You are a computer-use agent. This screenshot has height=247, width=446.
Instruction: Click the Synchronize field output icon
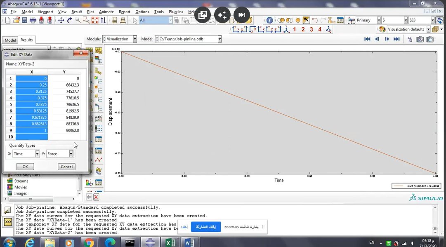pos(440,20)
